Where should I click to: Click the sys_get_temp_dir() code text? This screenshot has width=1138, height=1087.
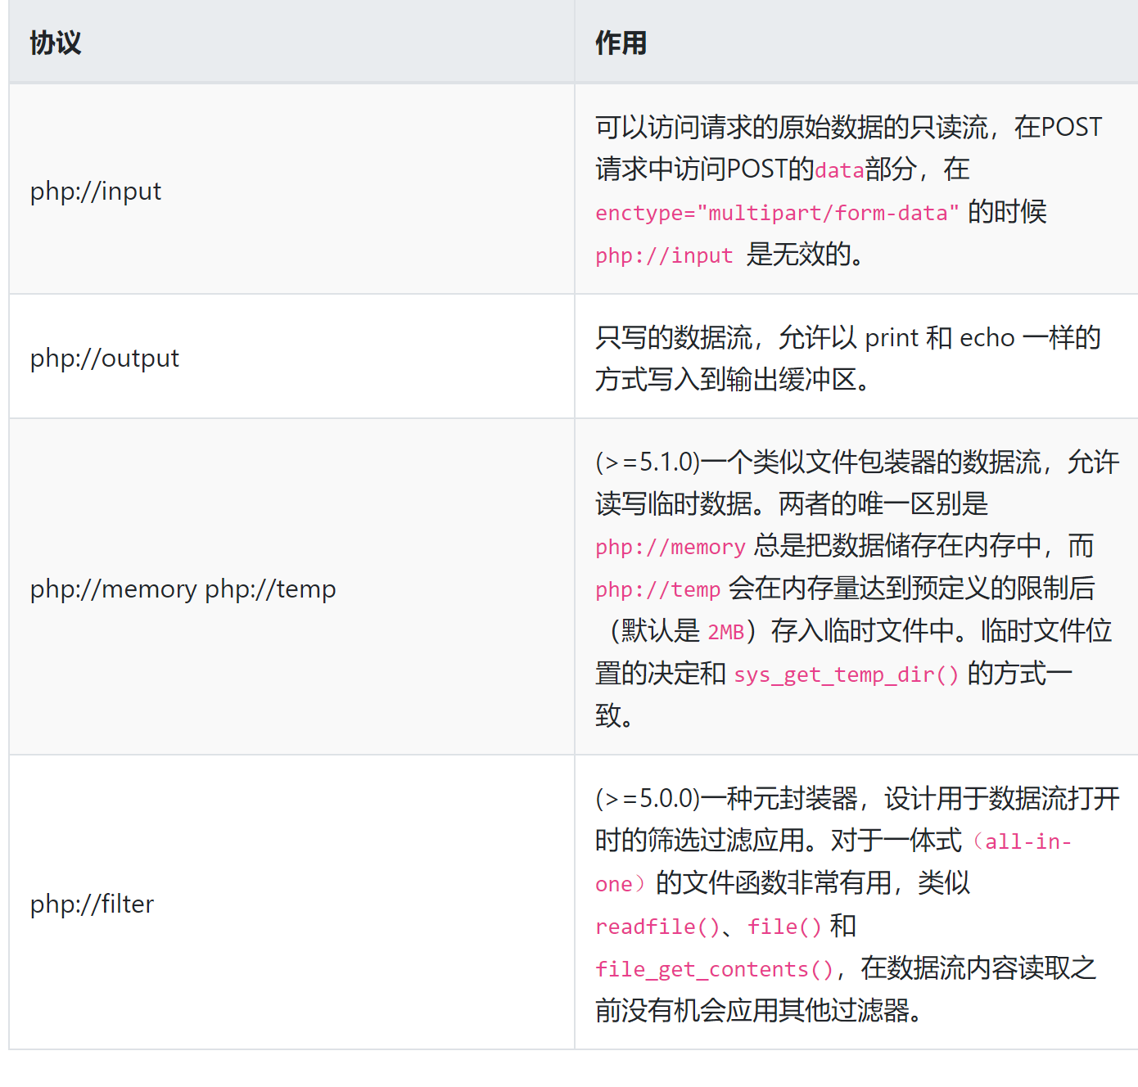click(x=847, y=674)
